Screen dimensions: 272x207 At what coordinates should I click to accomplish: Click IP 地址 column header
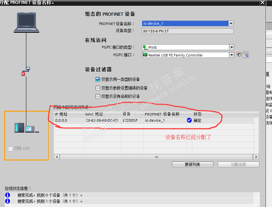[x=69, y=114]
